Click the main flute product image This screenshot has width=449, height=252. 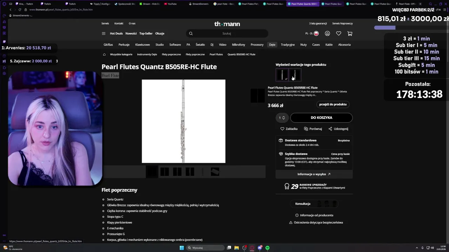click(183, 121)
